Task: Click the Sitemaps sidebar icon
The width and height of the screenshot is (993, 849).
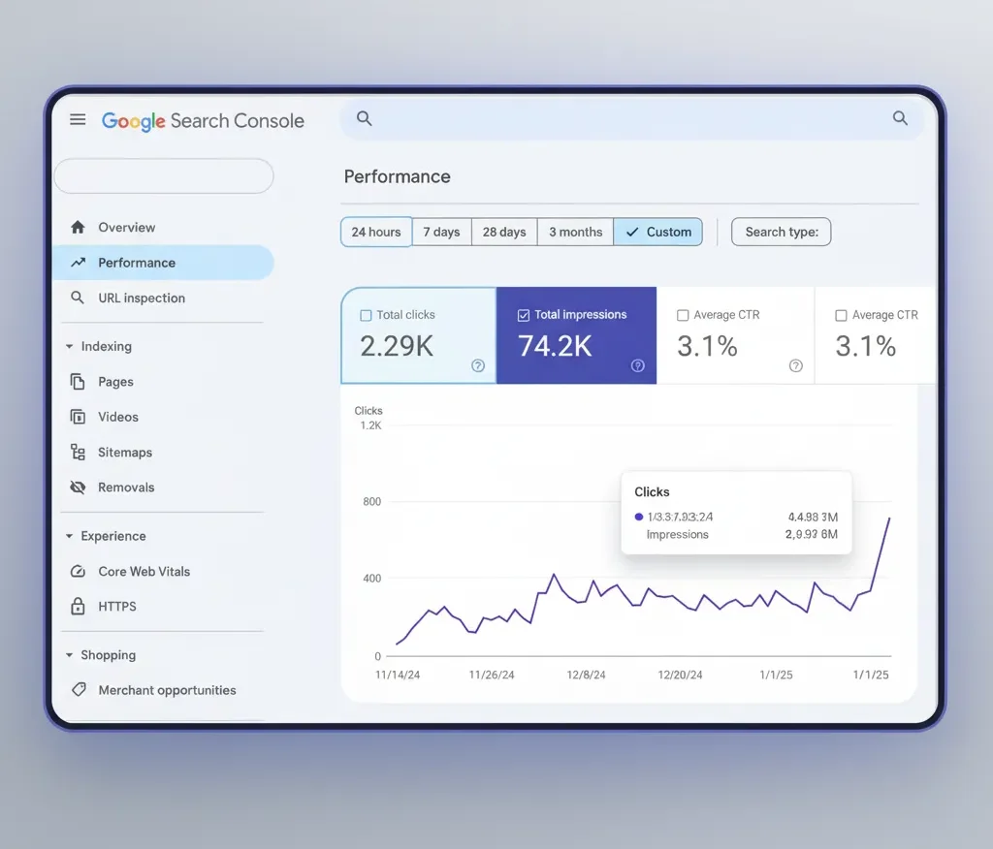Action: [80, 452]
